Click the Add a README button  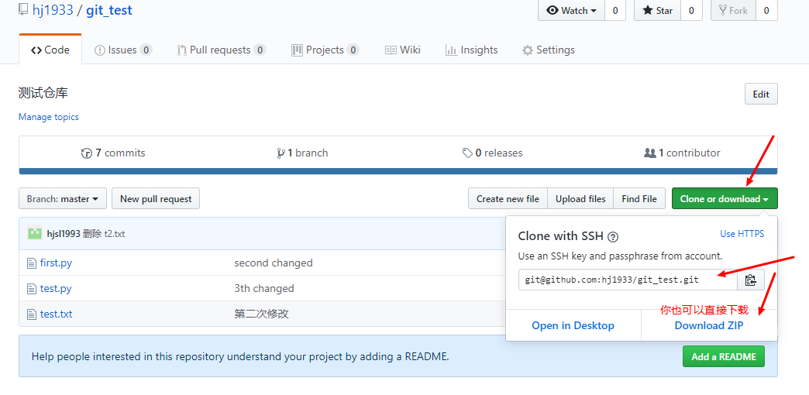click(723, 357)
